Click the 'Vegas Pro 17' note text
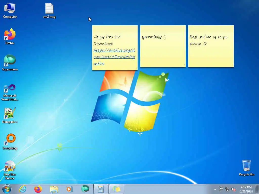 click(106, 37)
